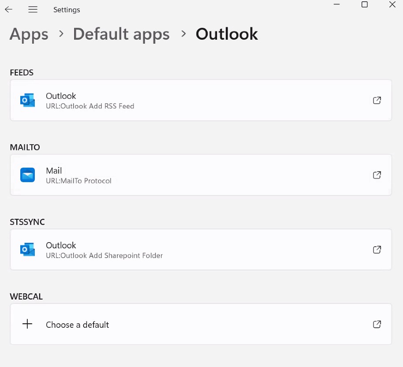Click the chevron between Apps and Default apps
The height and width of the screenshot is (367, 403).
[x=61, y=34]
